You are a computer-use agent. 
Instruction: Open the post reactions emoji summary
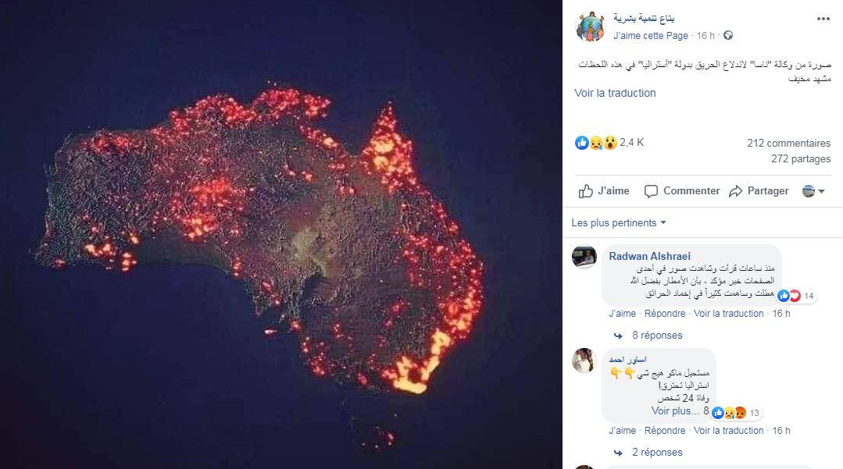pyautogui.click(x=595, y=142)
